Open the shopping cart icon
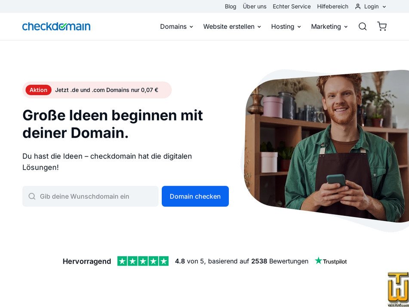 (382, 26)
